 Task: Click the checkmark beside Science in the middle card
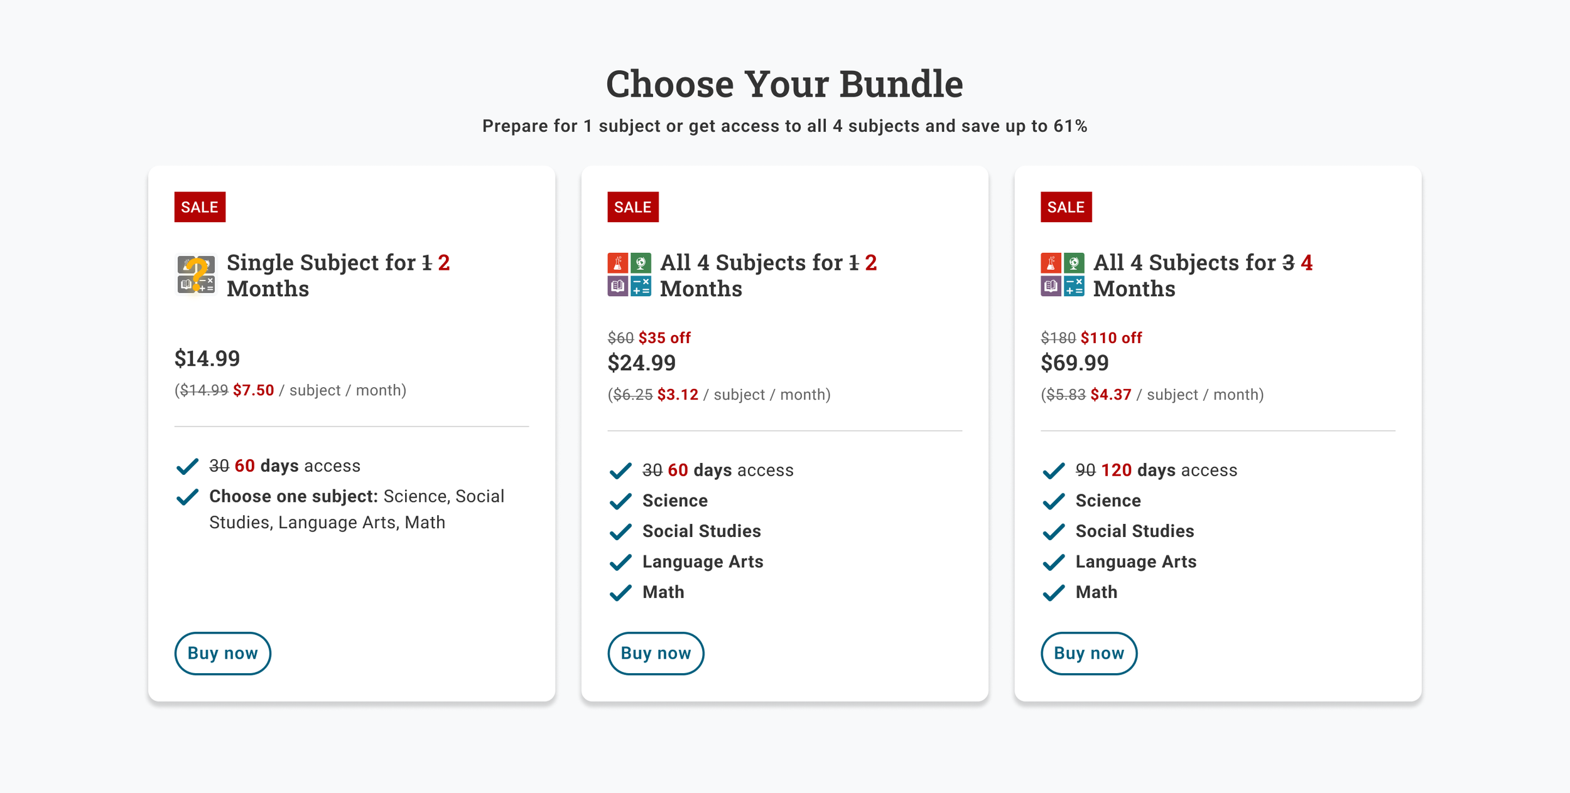click(x=620, y=501)
